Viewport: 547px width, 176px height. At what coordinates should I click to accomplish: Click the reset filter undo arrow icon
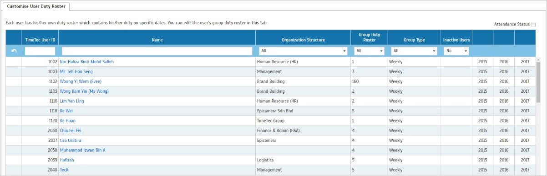point(14,51)
